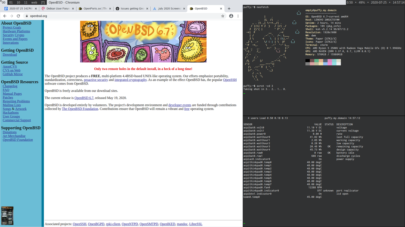405x227 pixels.
Task: Click 'scrot -cd 3' command in terminal
Action: (x=265, y=86)
